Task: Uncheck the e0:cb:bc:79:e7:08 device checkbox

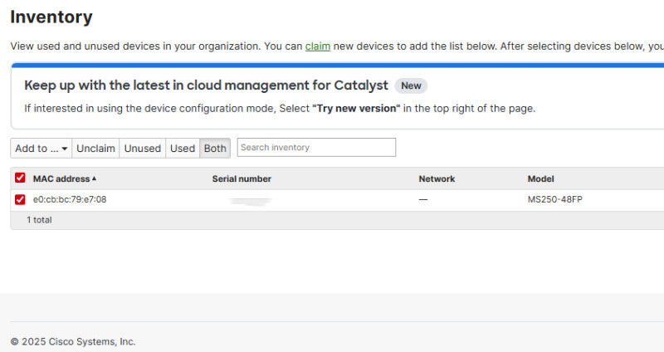Action: pos(20,199)
